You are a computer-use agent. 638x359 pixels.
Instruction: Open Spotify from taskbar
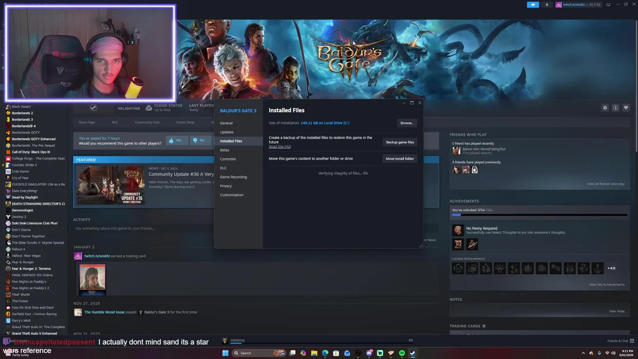pyautogui.click(x=402, y=353)
